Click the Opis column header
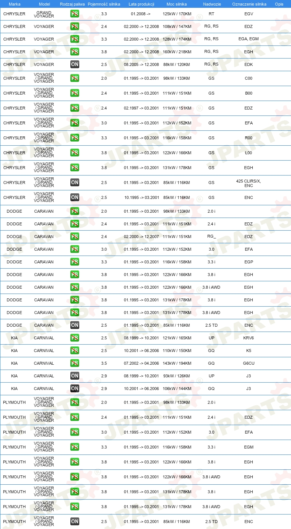Screen dimensions: 291x529 [279, 4]
